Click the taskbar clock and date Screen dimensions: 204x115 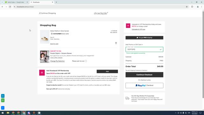[194, 113]
